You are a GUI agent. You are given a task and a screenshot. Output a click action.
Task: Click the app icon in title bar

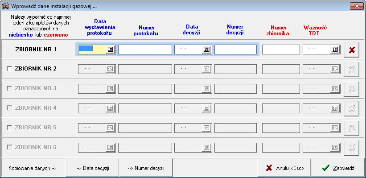coord(4,6)
